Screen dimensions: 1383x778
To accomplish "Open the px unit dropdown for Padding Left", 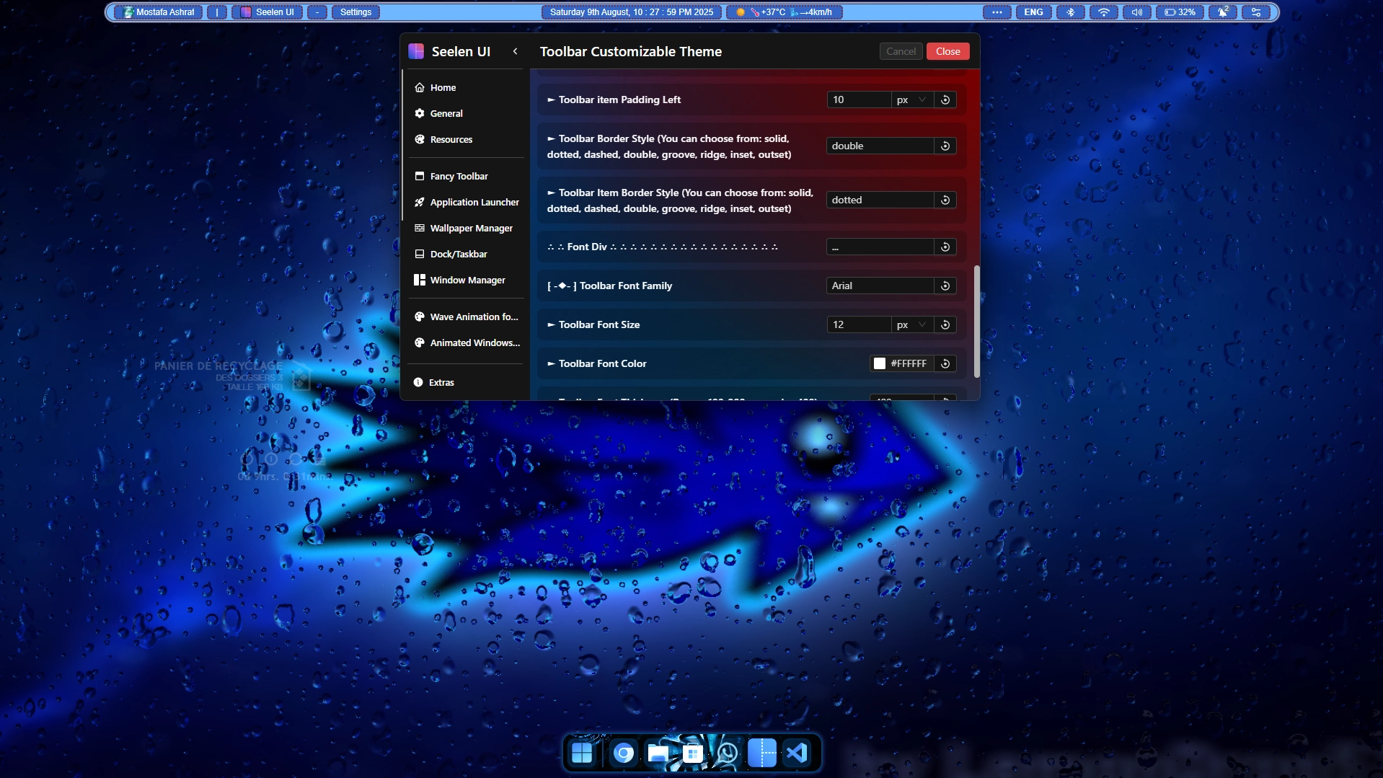I will point(912,100).
